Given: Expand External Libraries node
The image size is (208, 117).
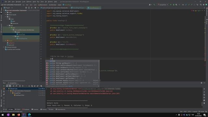Looking at the screenshot, I should tap(4, 47).
